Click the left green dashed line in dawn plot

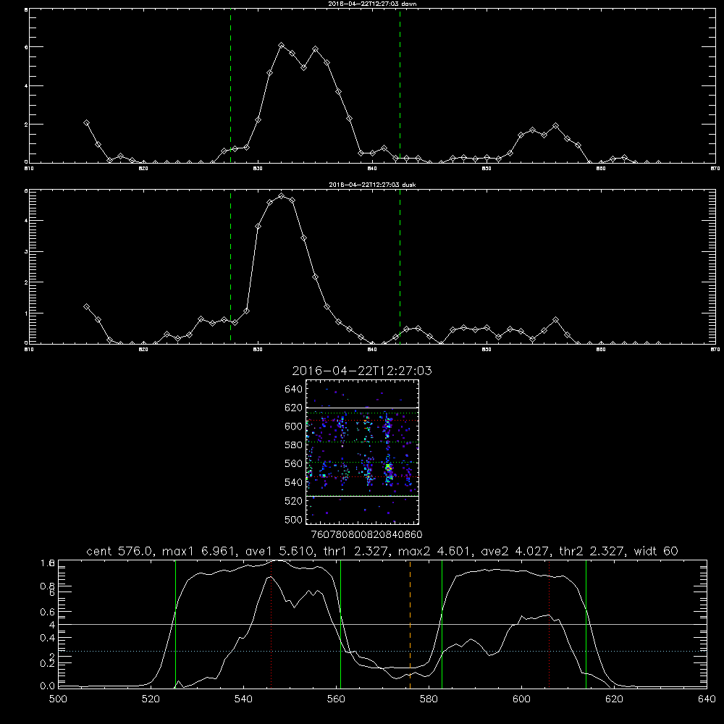pyautogui.click(x=230, y=86)
